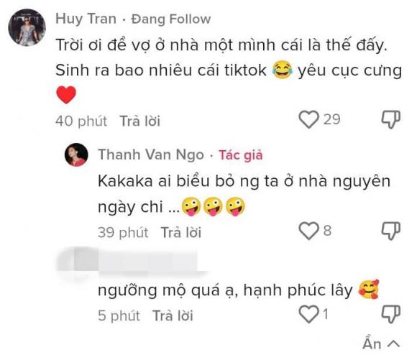
Task: Like the 'ngưỡng mộ quá ạ' reply
Action: tap(308, 314)
